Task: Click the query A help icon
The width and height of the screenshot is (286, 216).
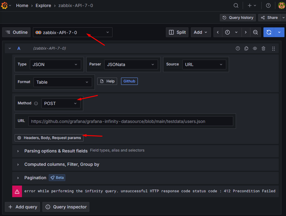Action: 238,48
